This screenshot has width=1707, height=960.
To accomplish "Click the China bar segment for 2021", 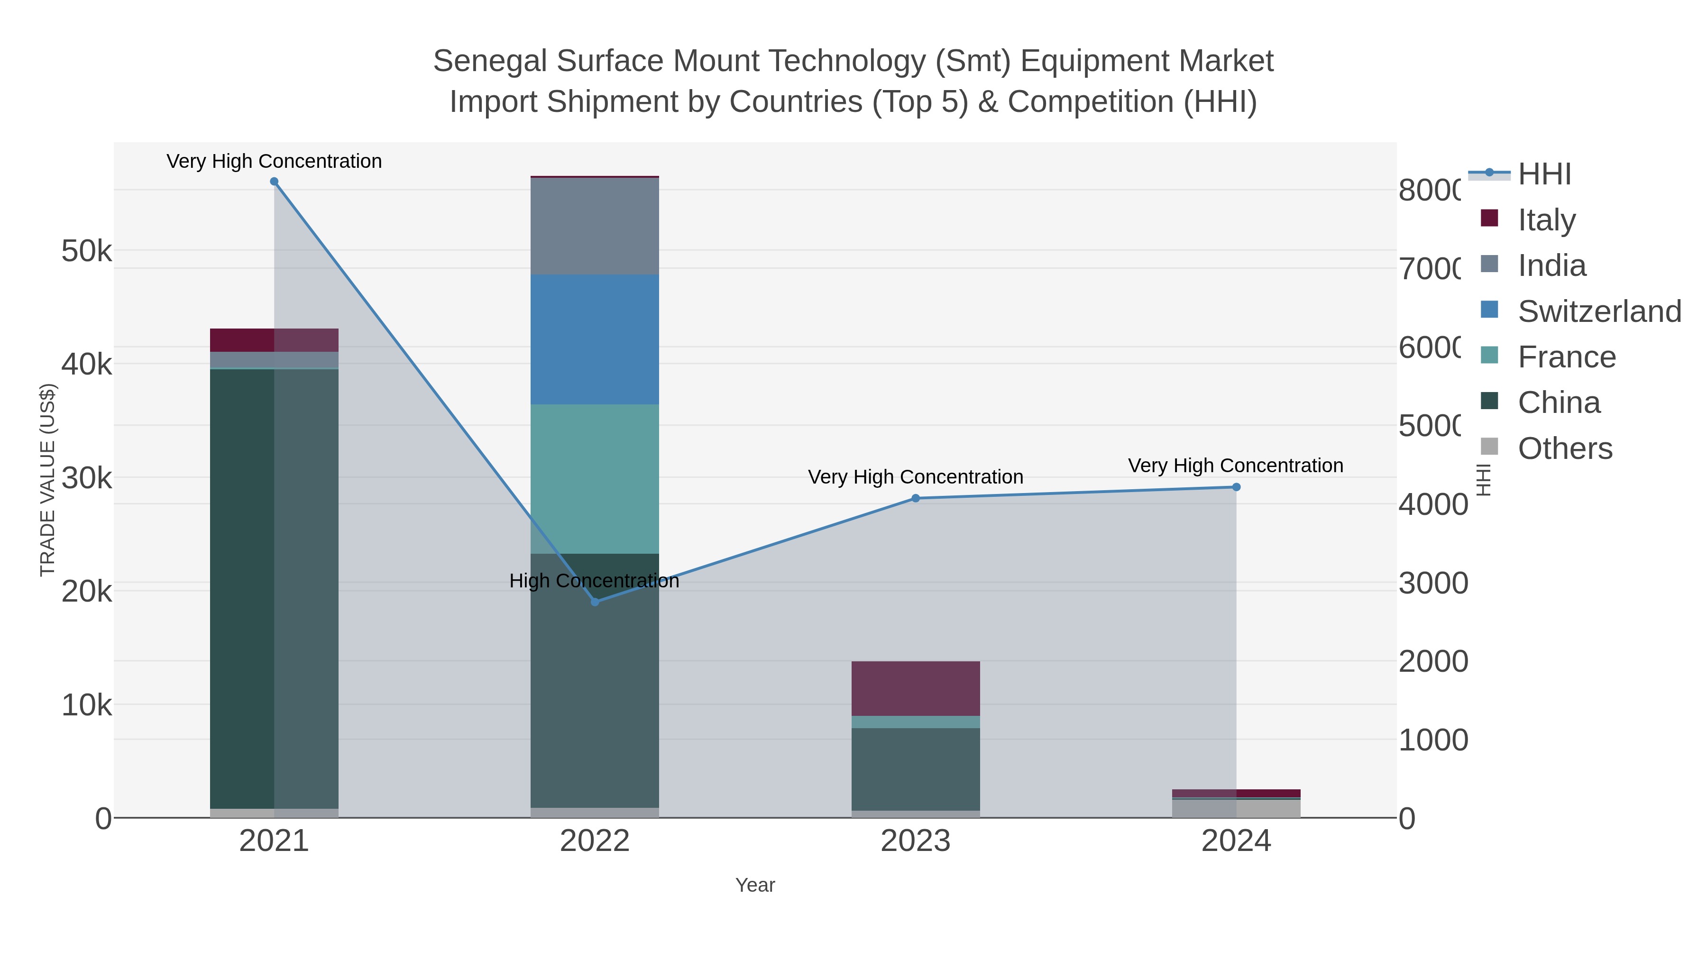I will pyautogui.click(x=275, y=588).
